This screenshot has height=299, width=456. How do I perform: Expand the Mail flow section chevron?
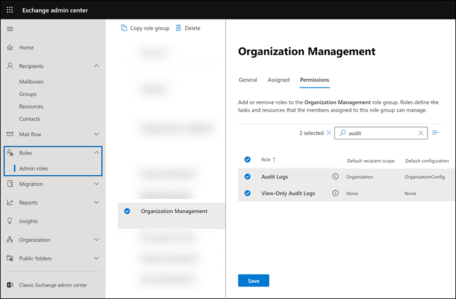97,134
